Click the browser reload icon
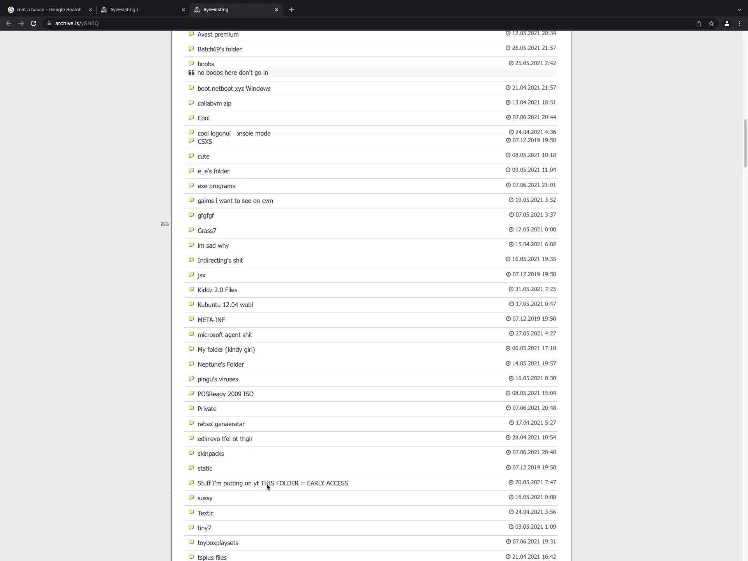 coord(34,23)
